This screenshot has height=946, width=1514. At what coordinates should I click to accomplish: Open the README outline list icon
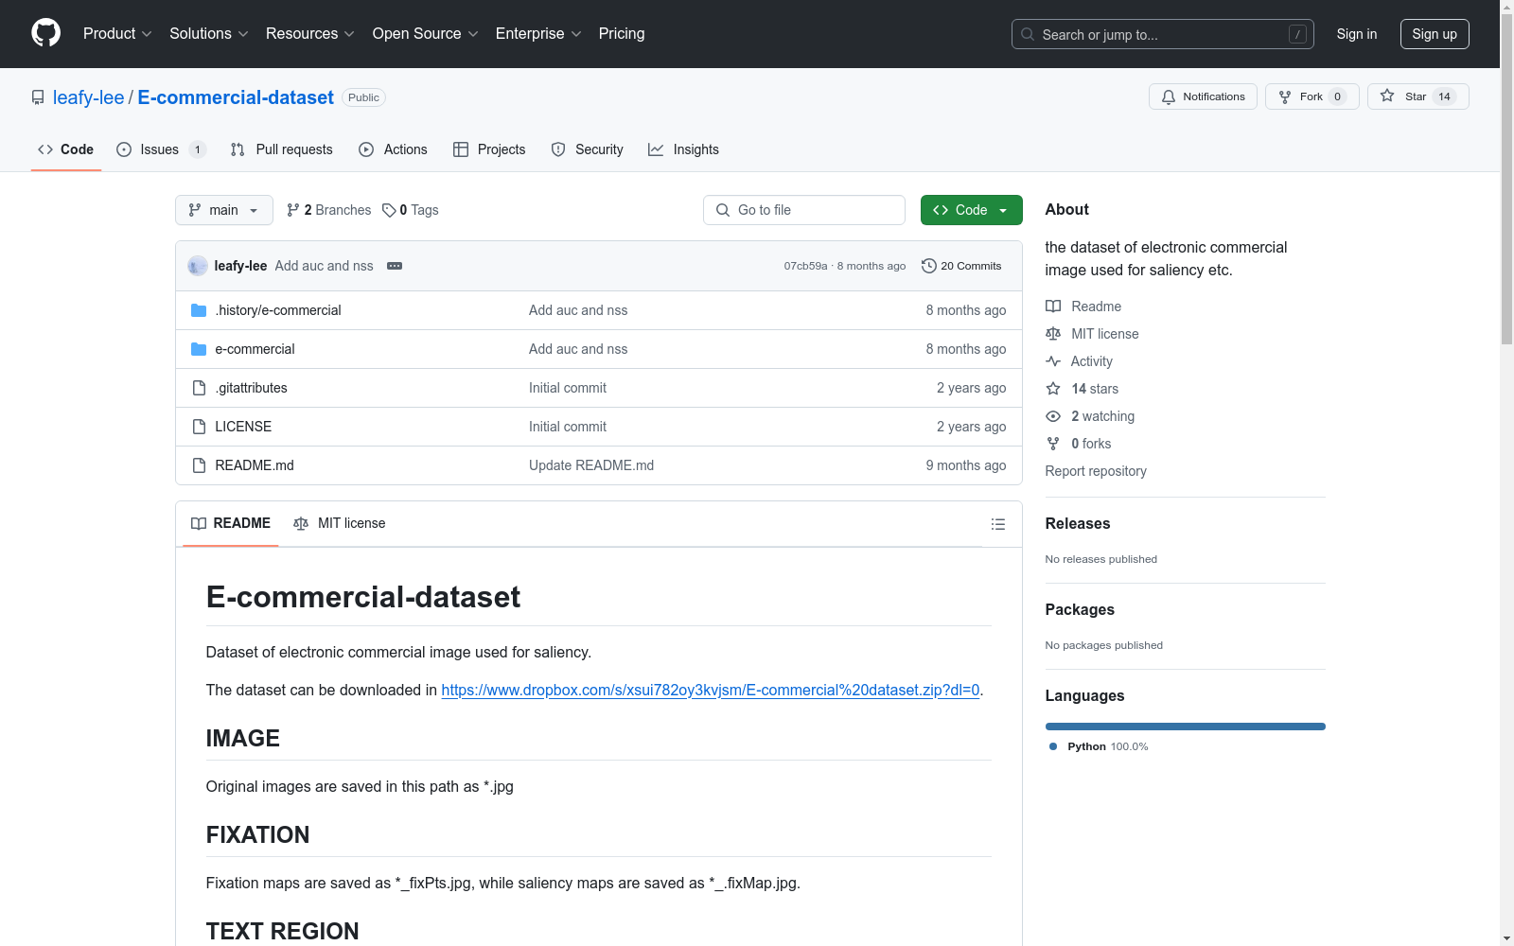[x=998, y=524]
